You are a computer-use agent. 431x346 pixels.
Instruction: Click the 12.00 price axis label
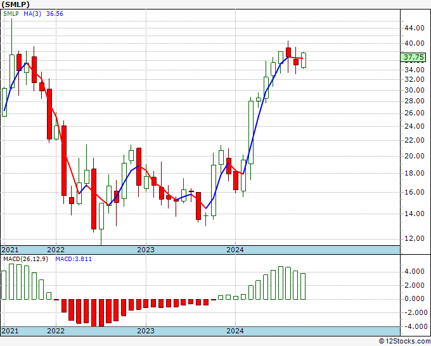(415, 238)
